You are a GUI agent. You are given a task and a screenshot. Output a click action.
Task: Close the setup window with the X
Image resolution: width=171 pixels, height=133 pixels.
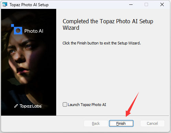pyautogui.click(x=162, y=4)
